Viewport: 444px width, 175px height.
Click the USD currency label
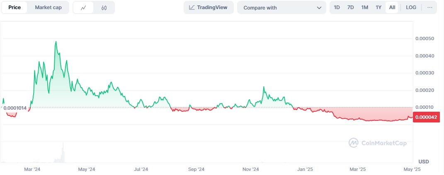424,162
